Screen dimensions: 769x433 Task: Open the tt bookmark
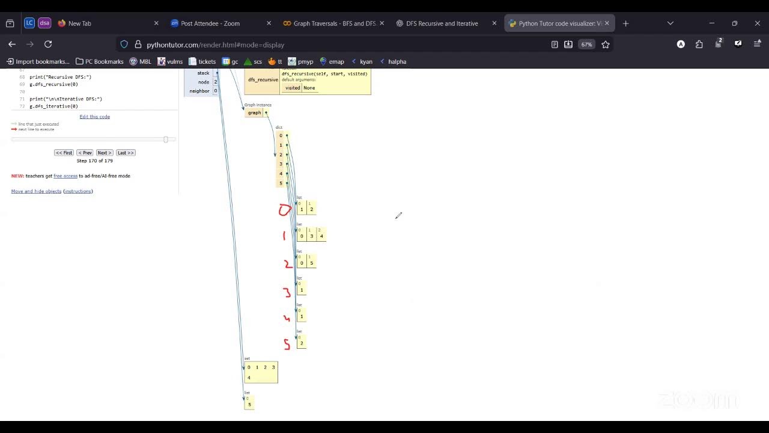click(275, 61)
